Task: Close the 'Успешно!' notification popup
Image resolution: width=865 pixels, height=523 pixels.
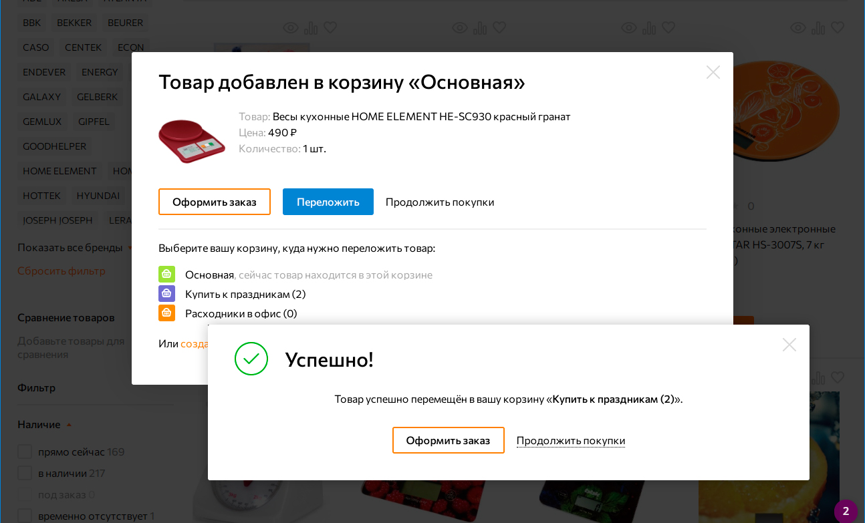Action: [x=789, y=345]
